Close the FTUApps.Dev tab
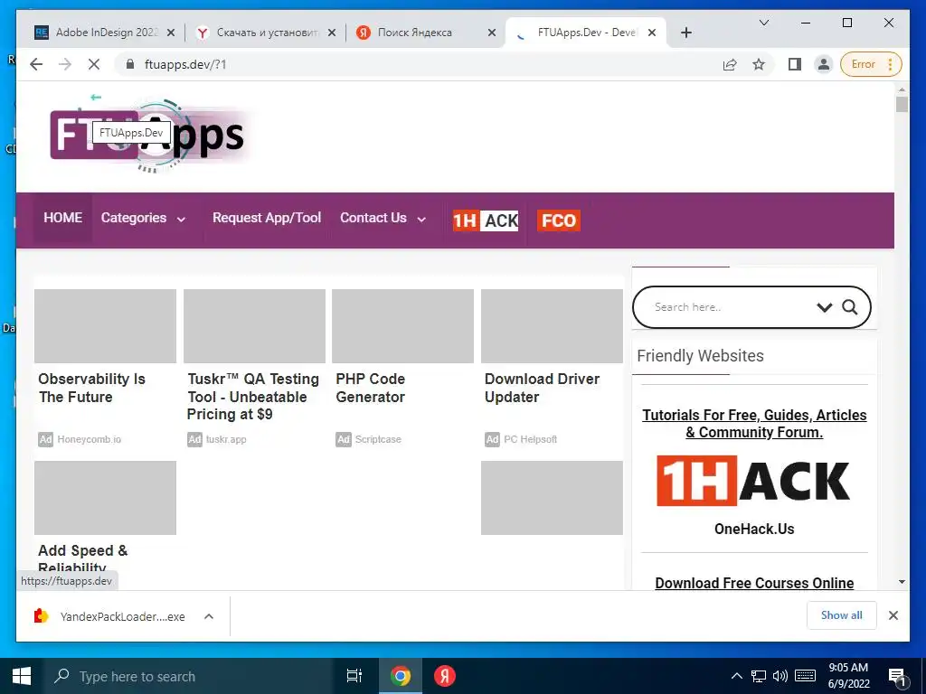Image resolution: width=926 pixels, height=694 pixels. (x=652, y=33)
